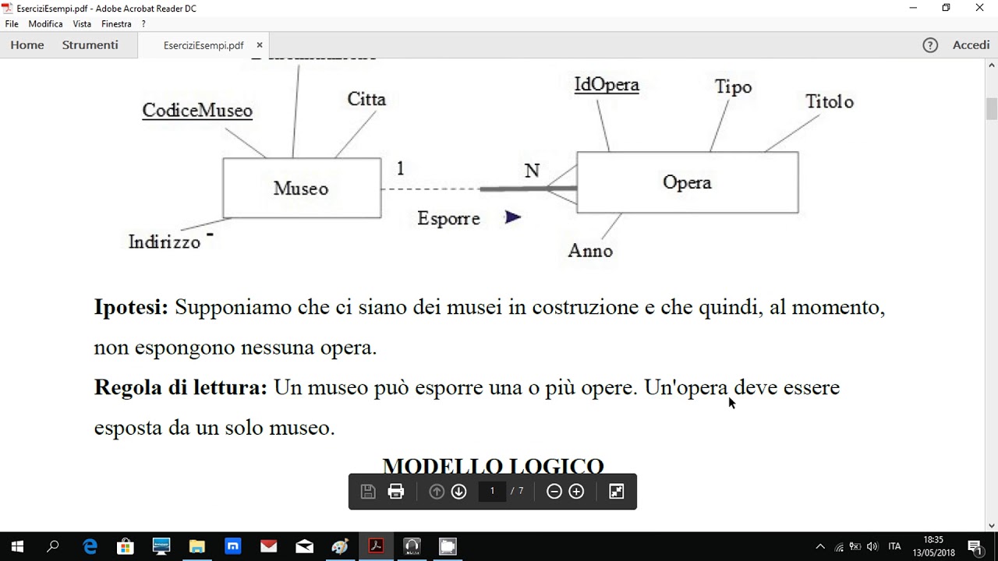Click the fit-page view icon in toolbar
The width and height of the screenshot is (998, 561).
click(617, 492)
